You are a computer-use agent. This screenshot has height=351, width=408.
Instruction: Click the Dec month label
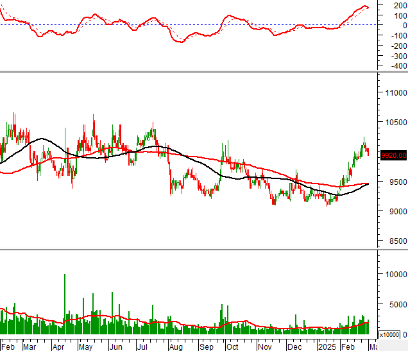coord(294,347)
